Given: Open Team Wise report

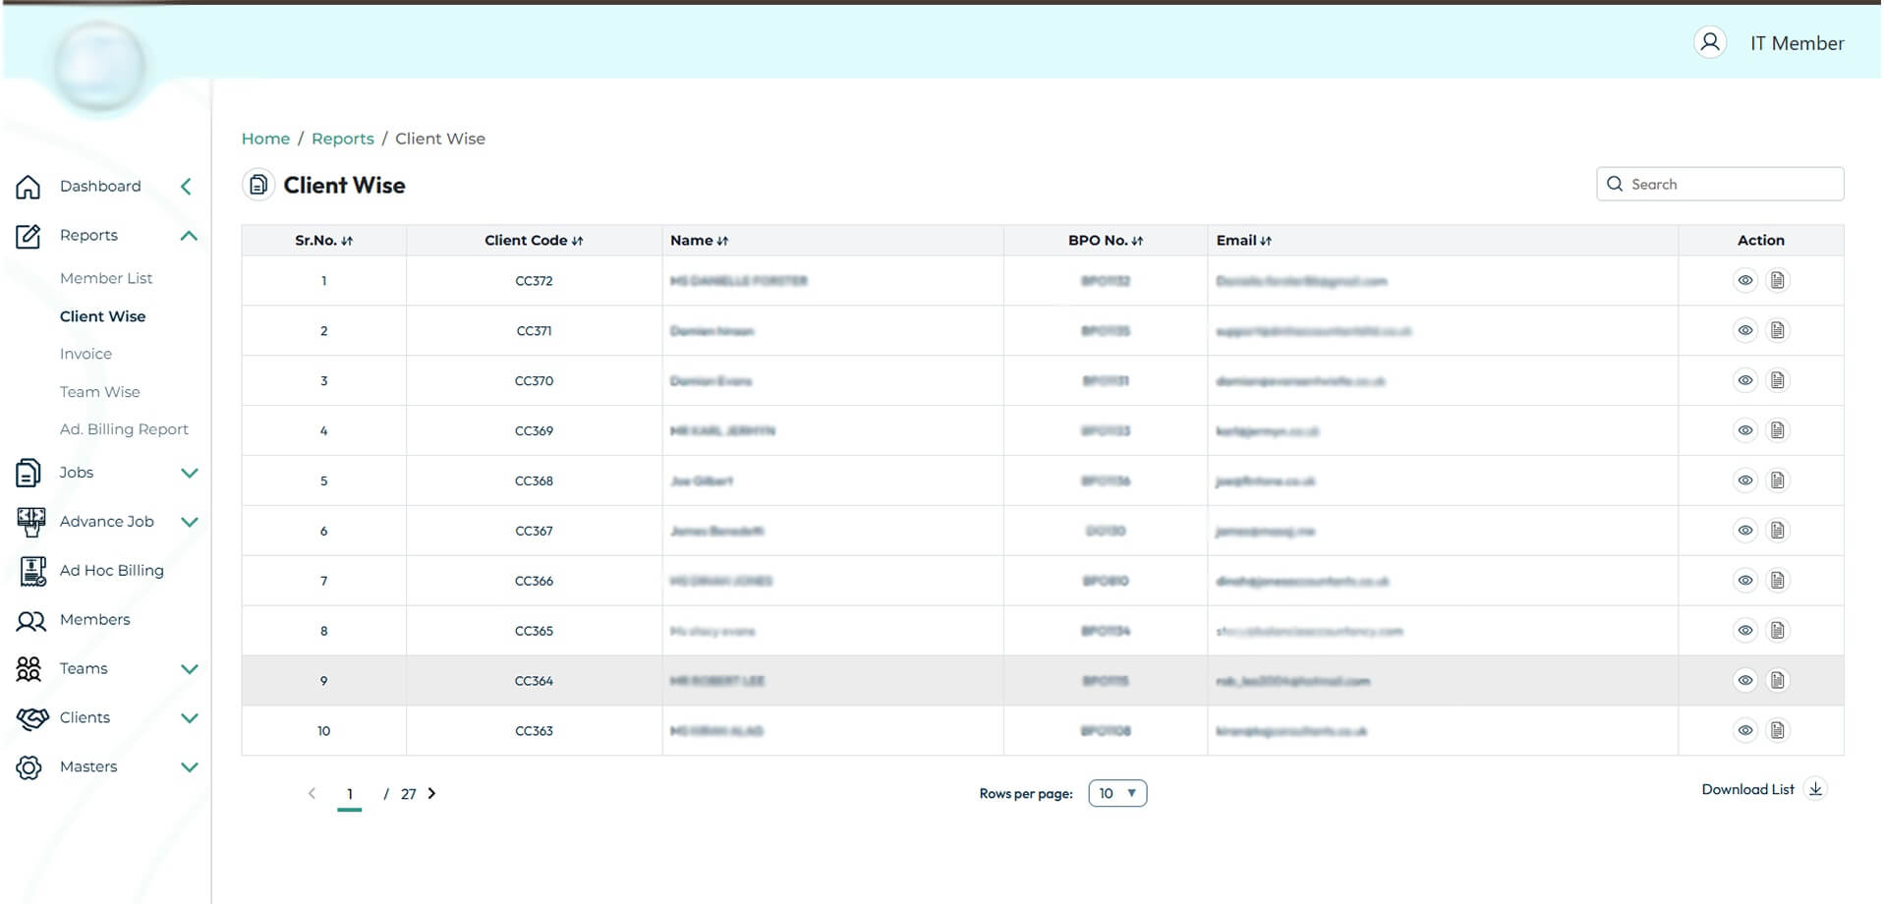Looking at the screenshot, I should pos(99,391).
